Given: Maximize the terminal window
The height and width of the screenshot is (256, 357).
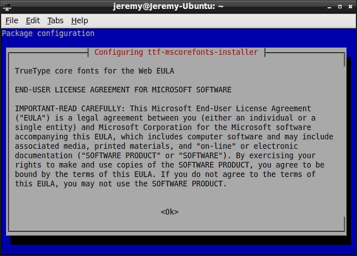Looking at the screenshot, I should [x=340, y=7].
